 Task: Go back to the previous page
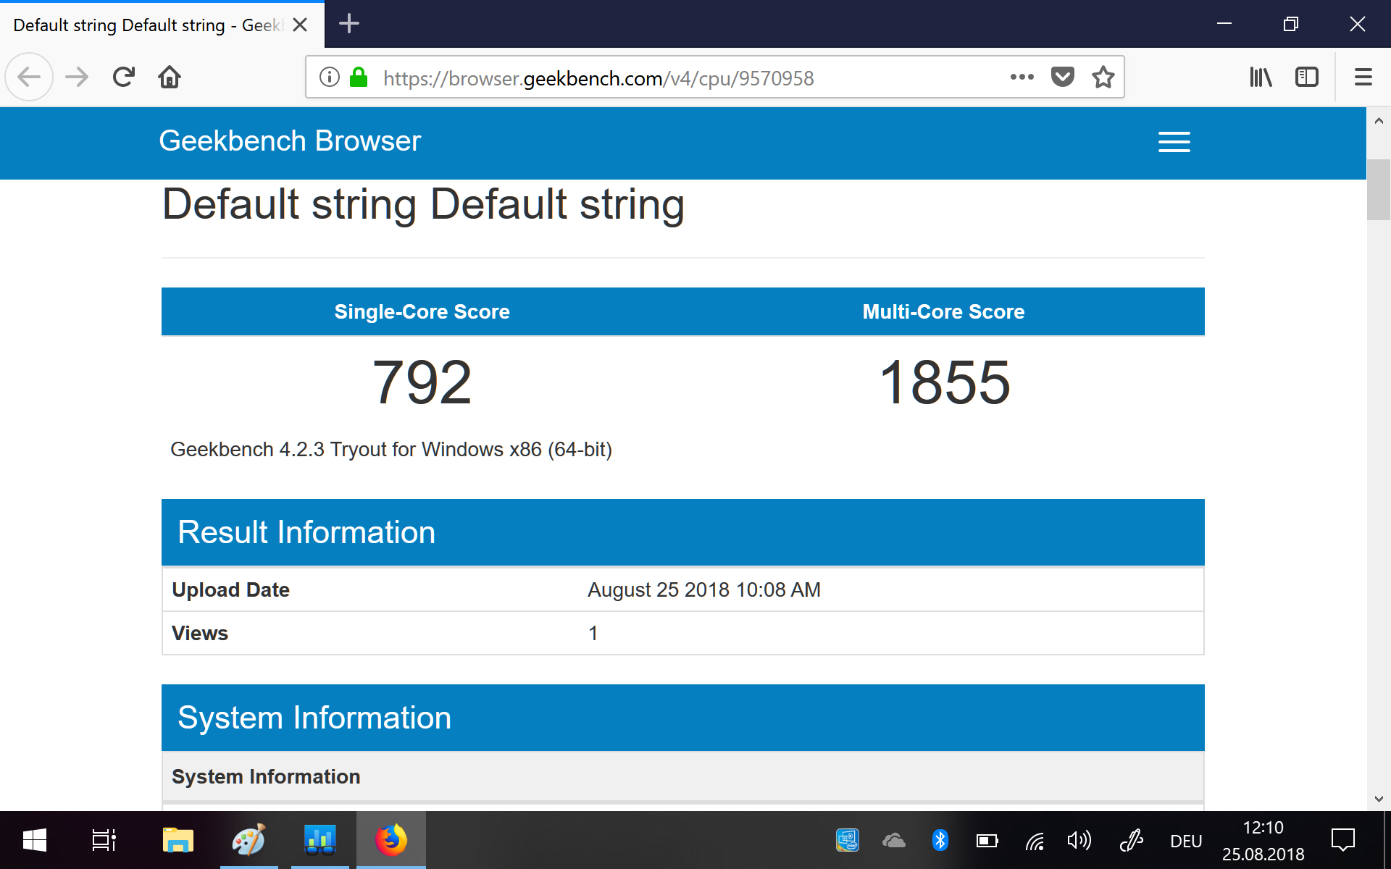click(x=29, y=77)
